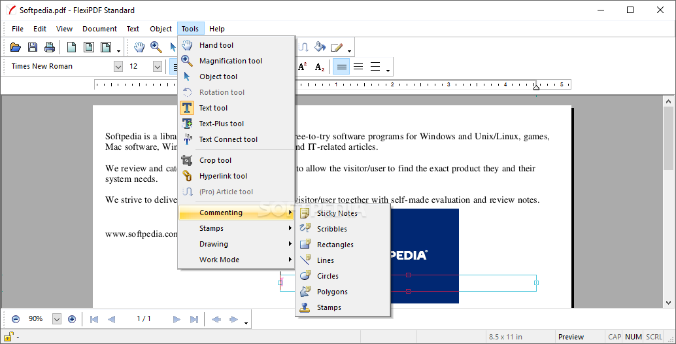The height and width of the screenshot is (344, 676).
Task: Select Rectangles commenting option
Action: 343,245
